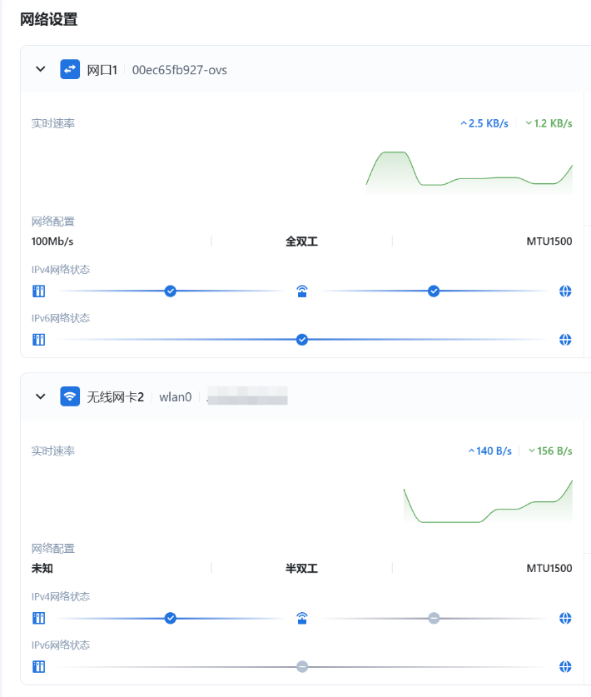
Task: Click the 网络配置 label in the 网口1 card
Action: click(x=53, y=222)
